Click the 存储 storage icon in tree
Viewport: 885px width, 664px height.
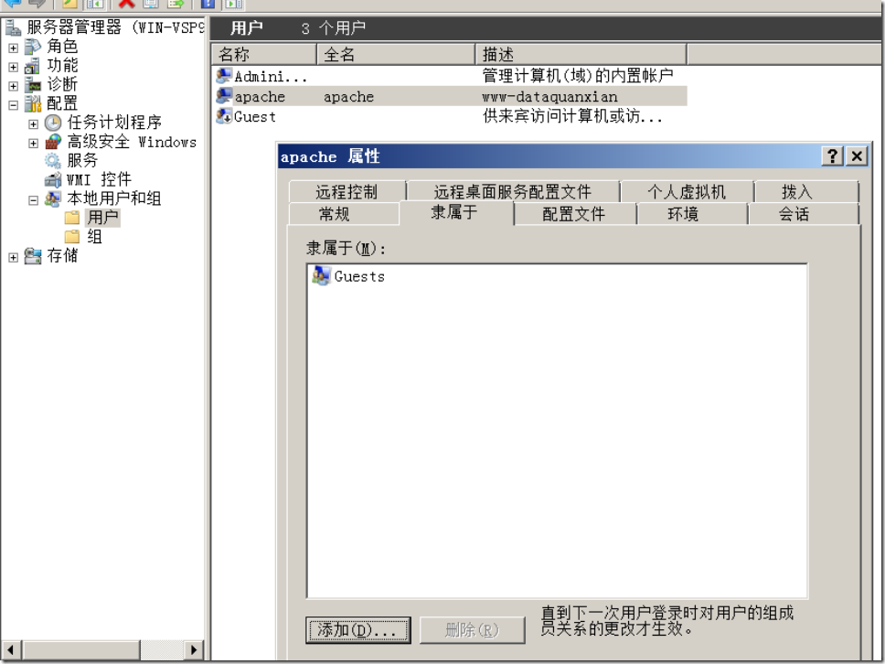tap(33, 256)
